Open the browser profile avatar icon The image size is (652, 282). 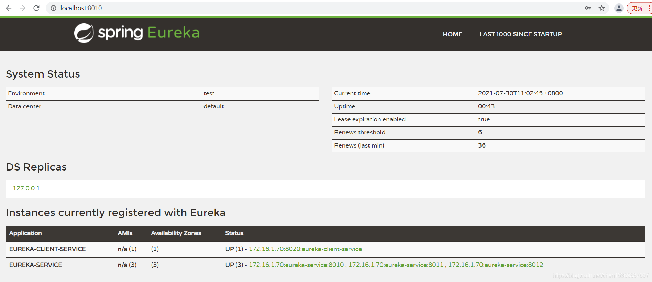[619, 8]
